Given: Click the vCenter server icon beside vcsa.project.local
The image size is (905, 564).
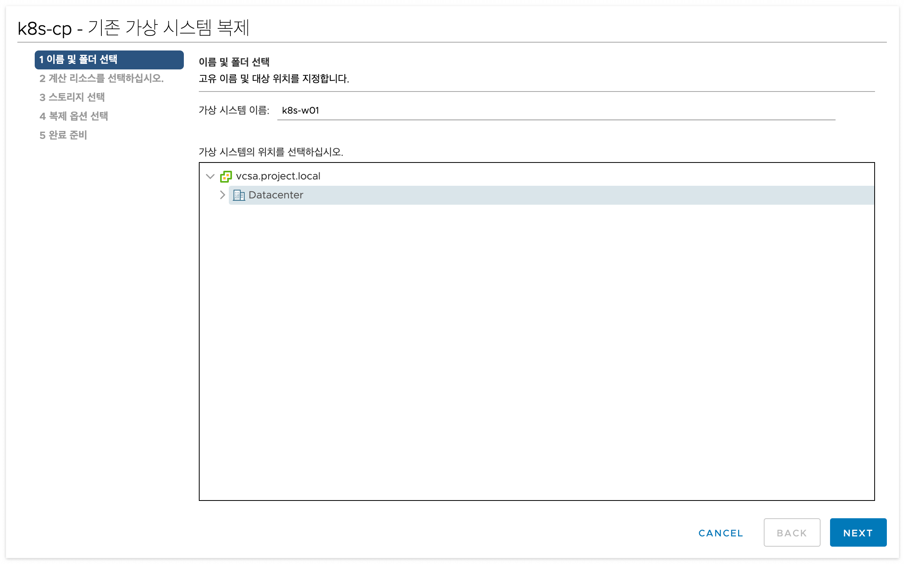Looking at the screenshot, I should pyautogui.click(x=226, y=176).
